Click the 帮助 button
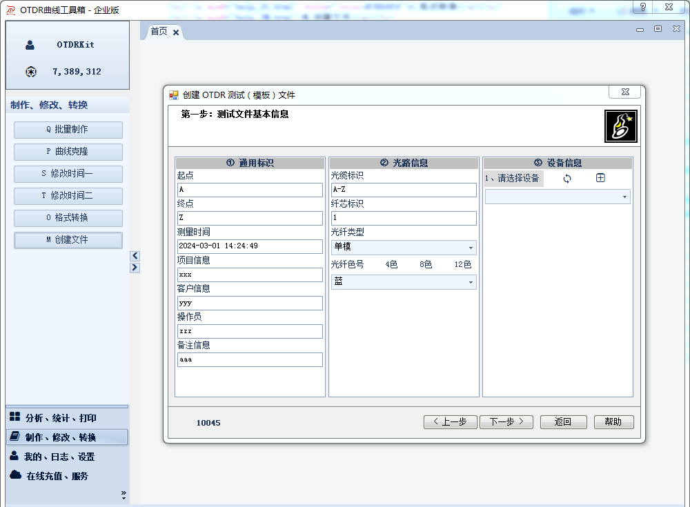This screenshot has width=690, height=507. [613, 421]
